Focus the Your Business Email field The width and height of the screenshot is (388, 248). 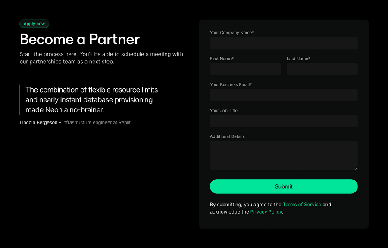(x=283, y=95)
